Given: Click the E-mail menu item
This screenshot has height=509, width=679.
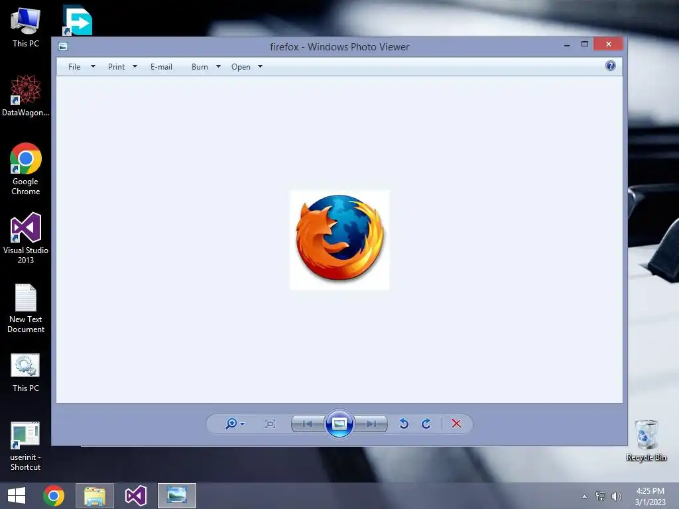Looking at the screenshot, I should pos(162,67).
